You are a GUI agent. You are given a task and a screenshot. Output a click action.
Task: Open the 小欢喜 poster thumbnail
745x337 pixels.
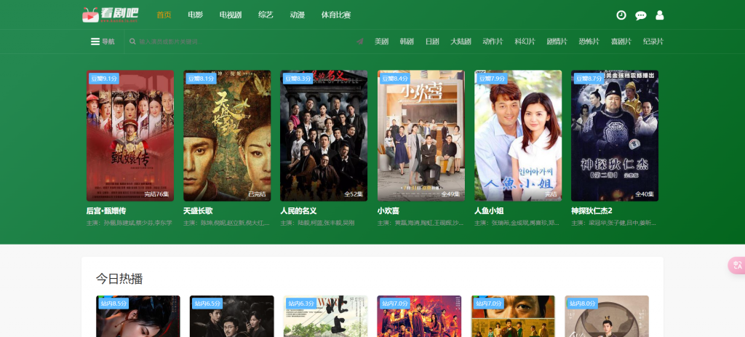pos(421,136)
